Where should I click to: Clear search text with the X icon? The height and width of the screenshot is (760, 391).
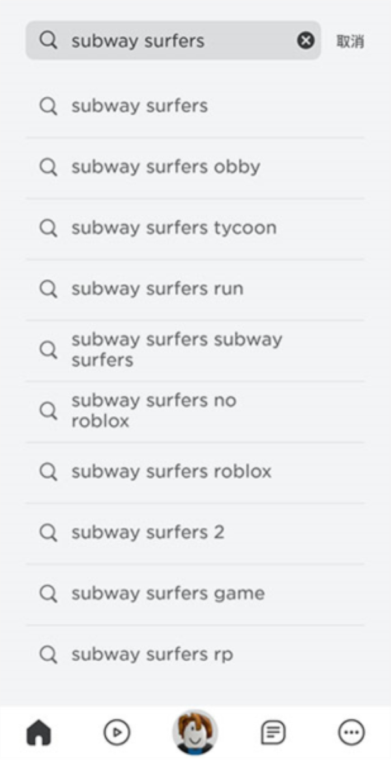306,40
